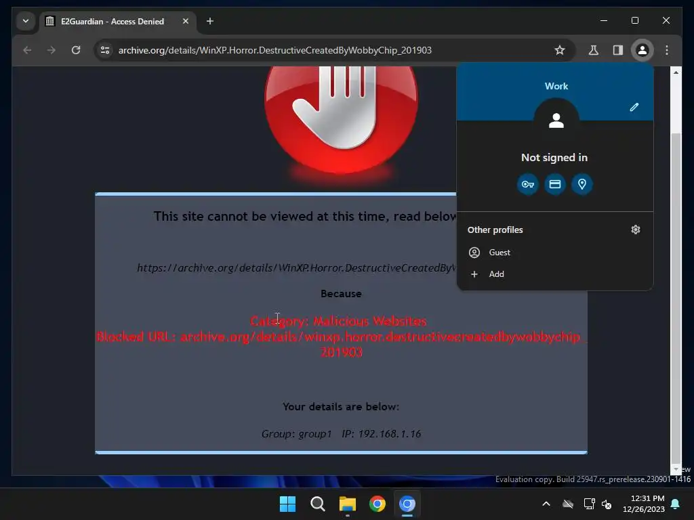
Task: Click the Group: group1 detail text
Action: pos(297,434)
